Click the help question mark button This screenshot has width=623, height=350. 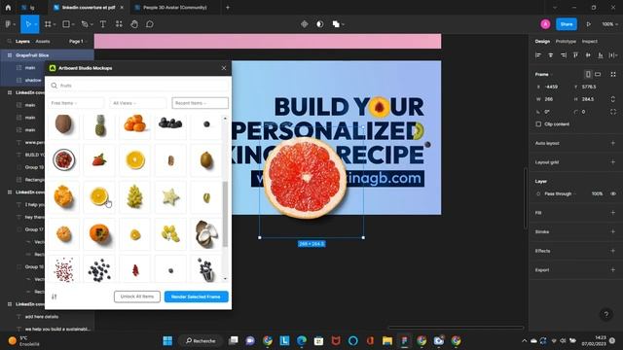coord(605,315)
